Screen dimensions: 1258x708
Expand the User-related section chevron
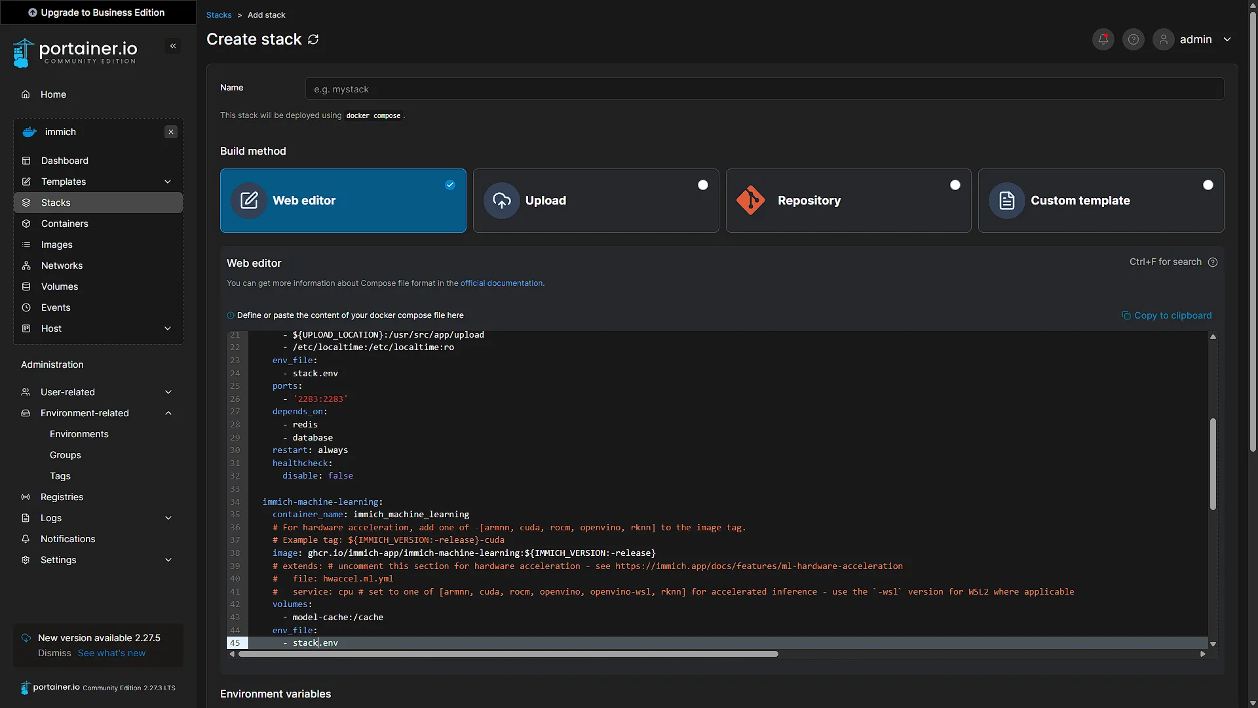tap(168, 392)
